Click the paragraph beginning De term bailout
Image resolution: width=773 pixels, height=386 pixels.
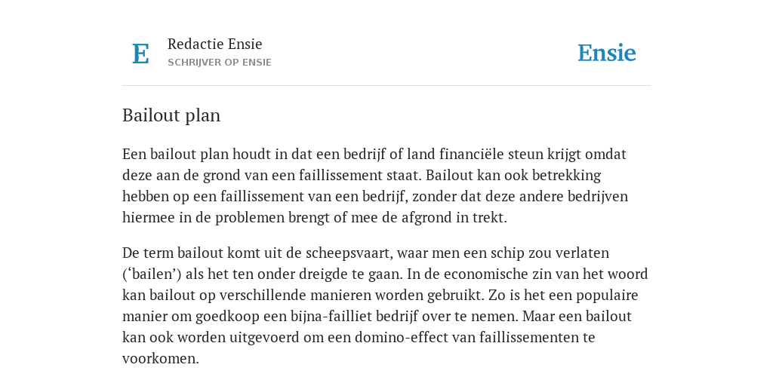(x=385, y=305)
